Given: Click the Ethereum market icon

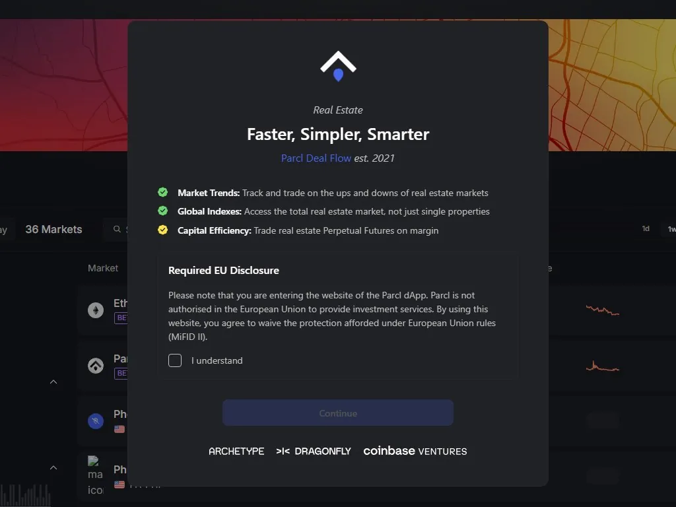Looking at the screenshot, I should (96, 310).
